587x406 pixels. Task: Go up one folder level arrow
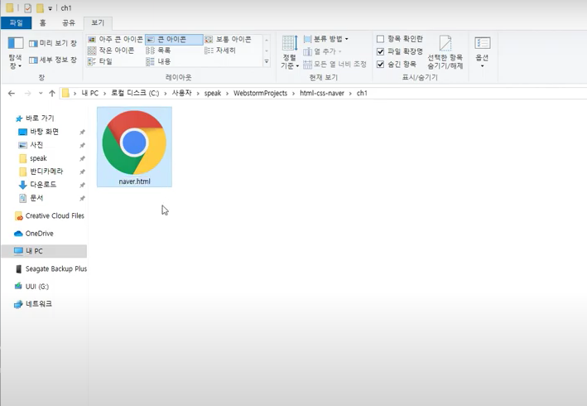click(52, 94)
